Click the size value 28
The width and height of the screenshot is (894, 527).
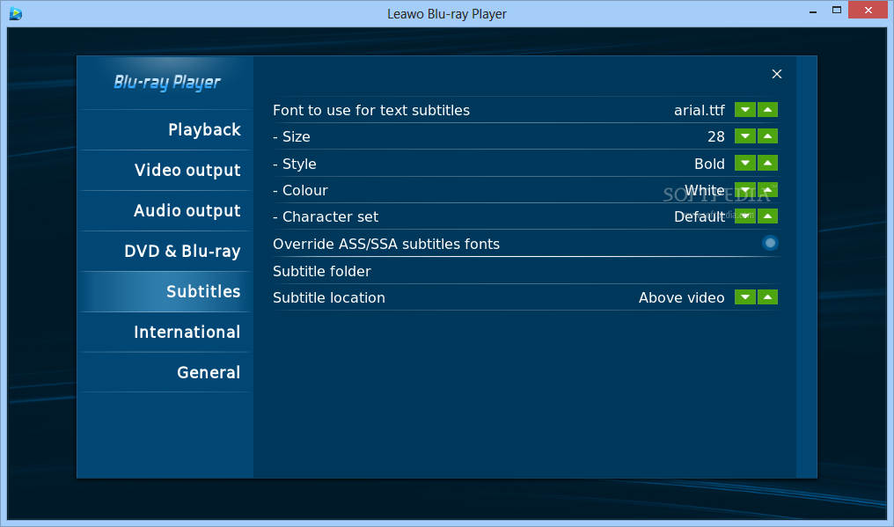pyautogui.click(x=716, y=137)
